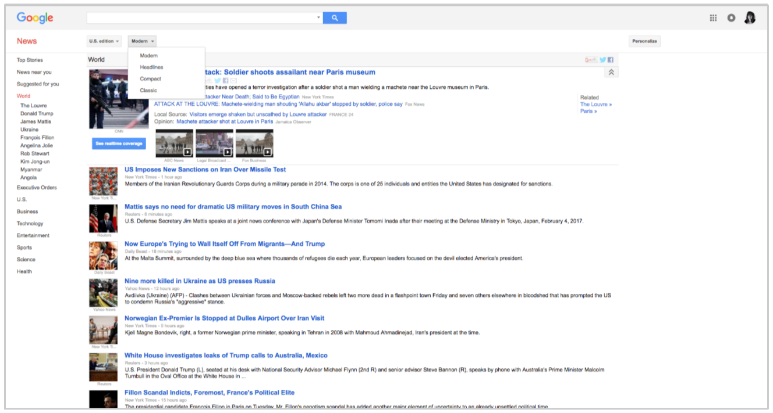Image resolution: width=773 pixels, height=413 pixels.
Task: Email the Louvre story using envelope icon
Action: (x=233, y=81)
